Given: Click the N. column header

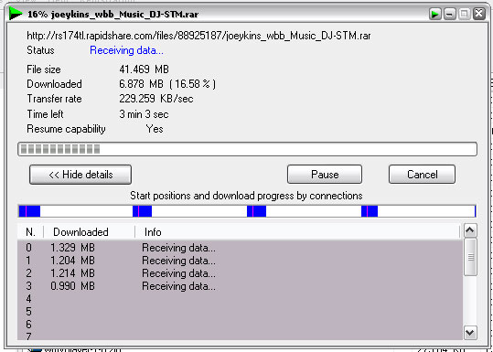Looking at the screenshot, I should click(30, 232).
